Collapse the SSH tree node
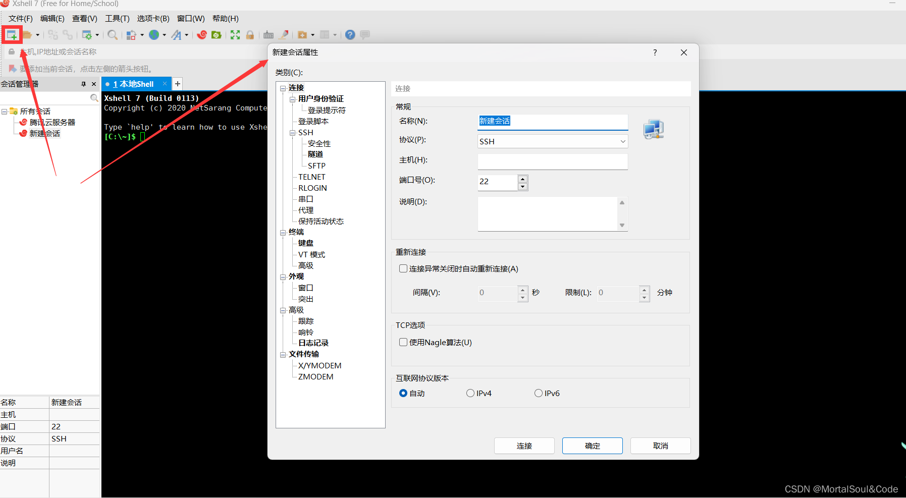Screen dimensions: 906x498 pyautogui.click(x=293, y=133)
